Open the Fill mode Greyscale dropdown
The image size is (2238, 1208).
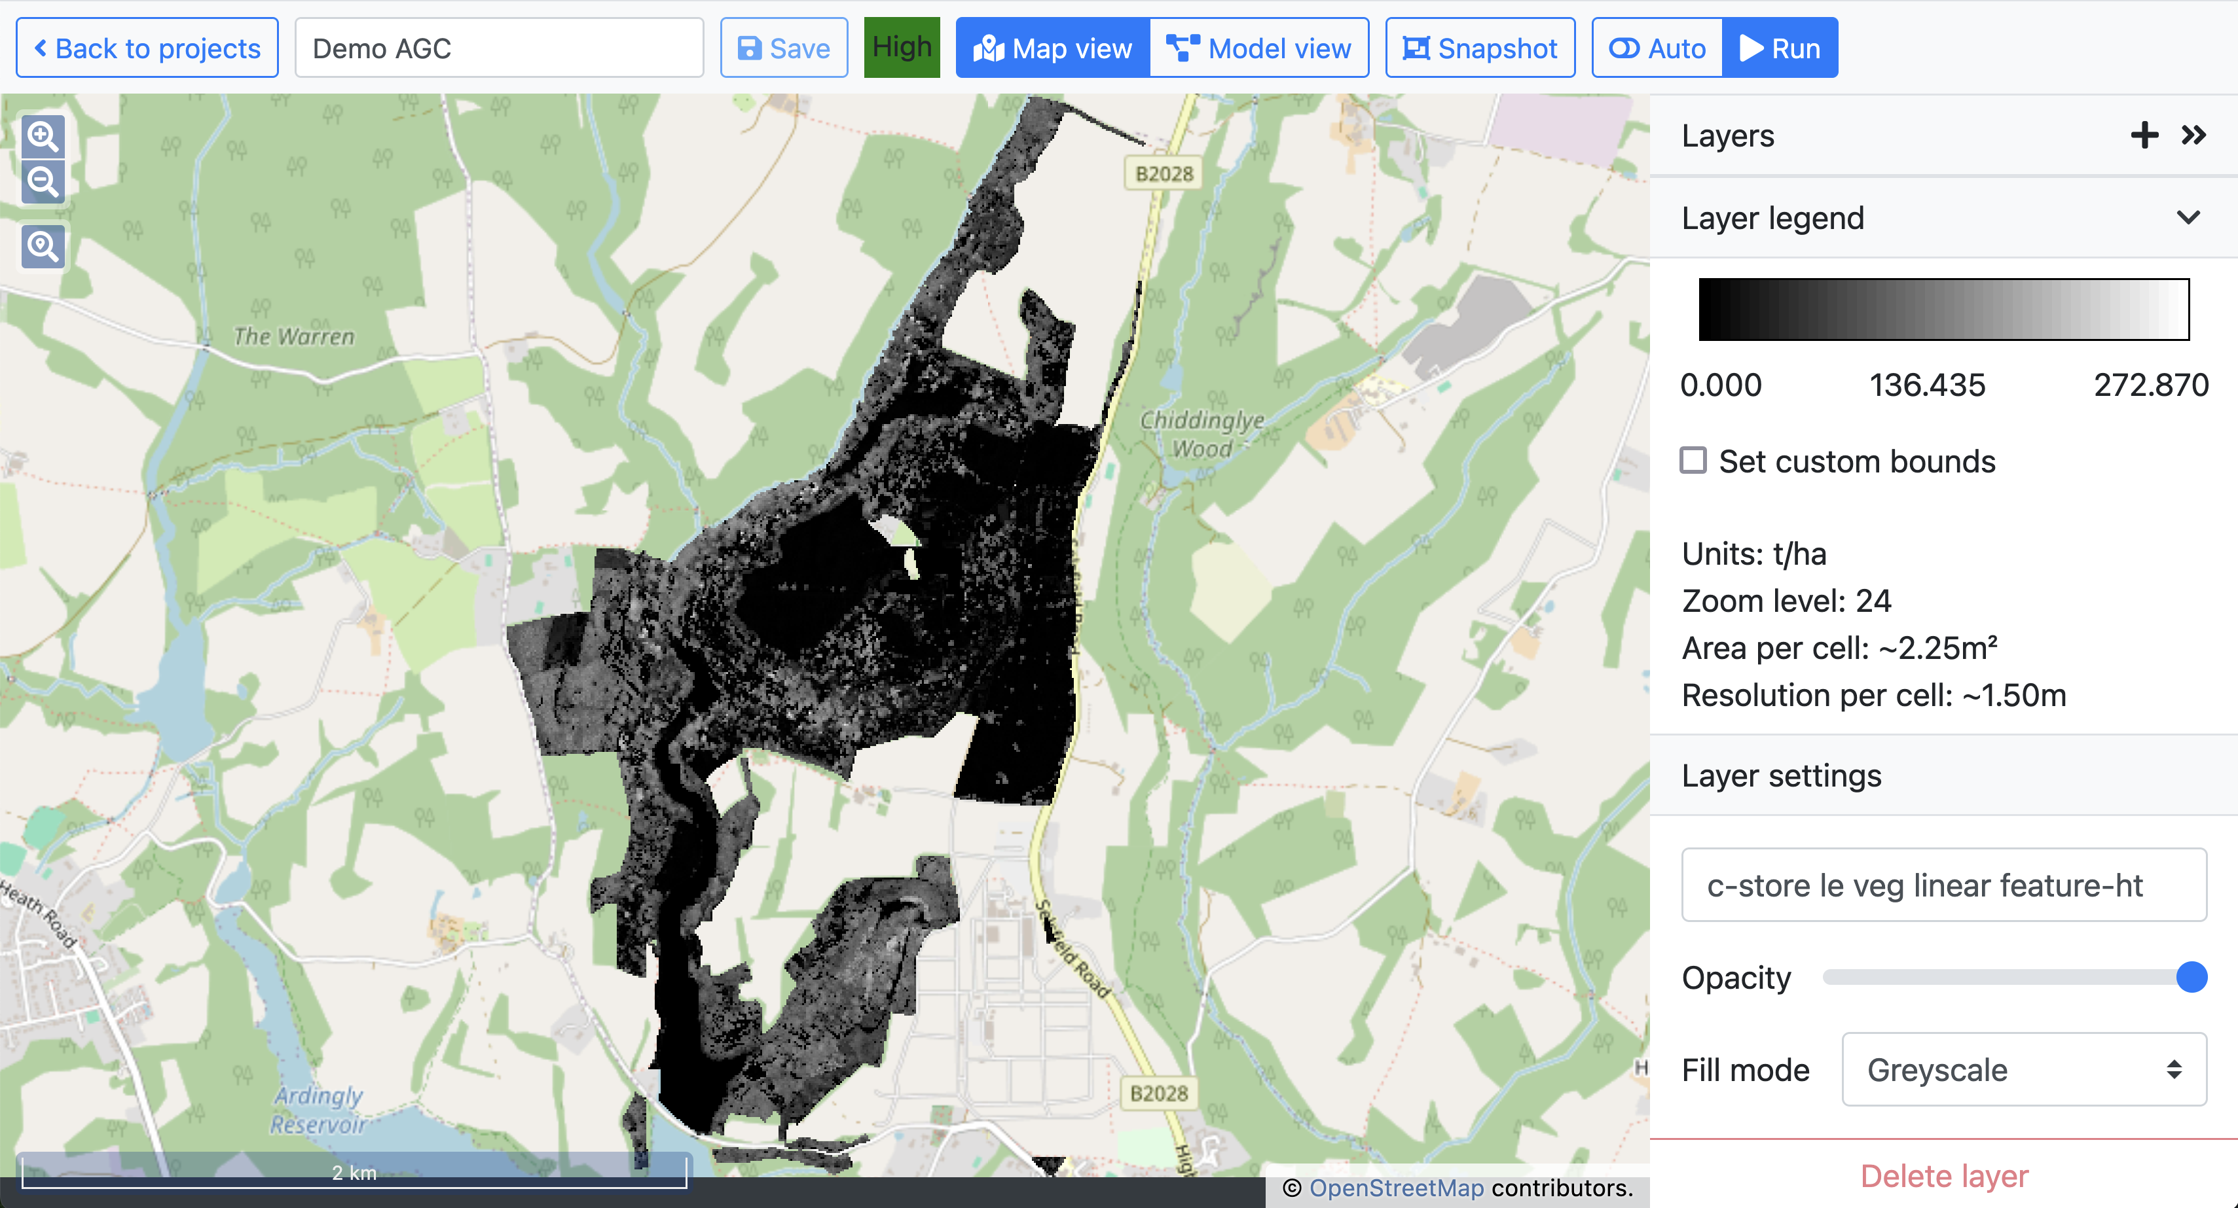(x=2023, y=1069)
